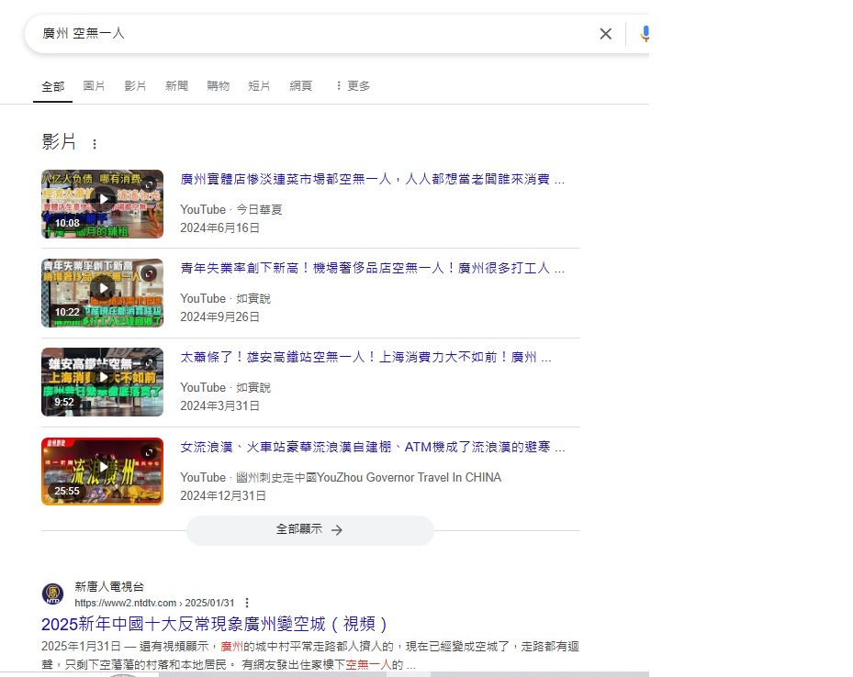Start voice search with the microphone icon
This screenshot has height=677, width=853.
pos(644,34)
